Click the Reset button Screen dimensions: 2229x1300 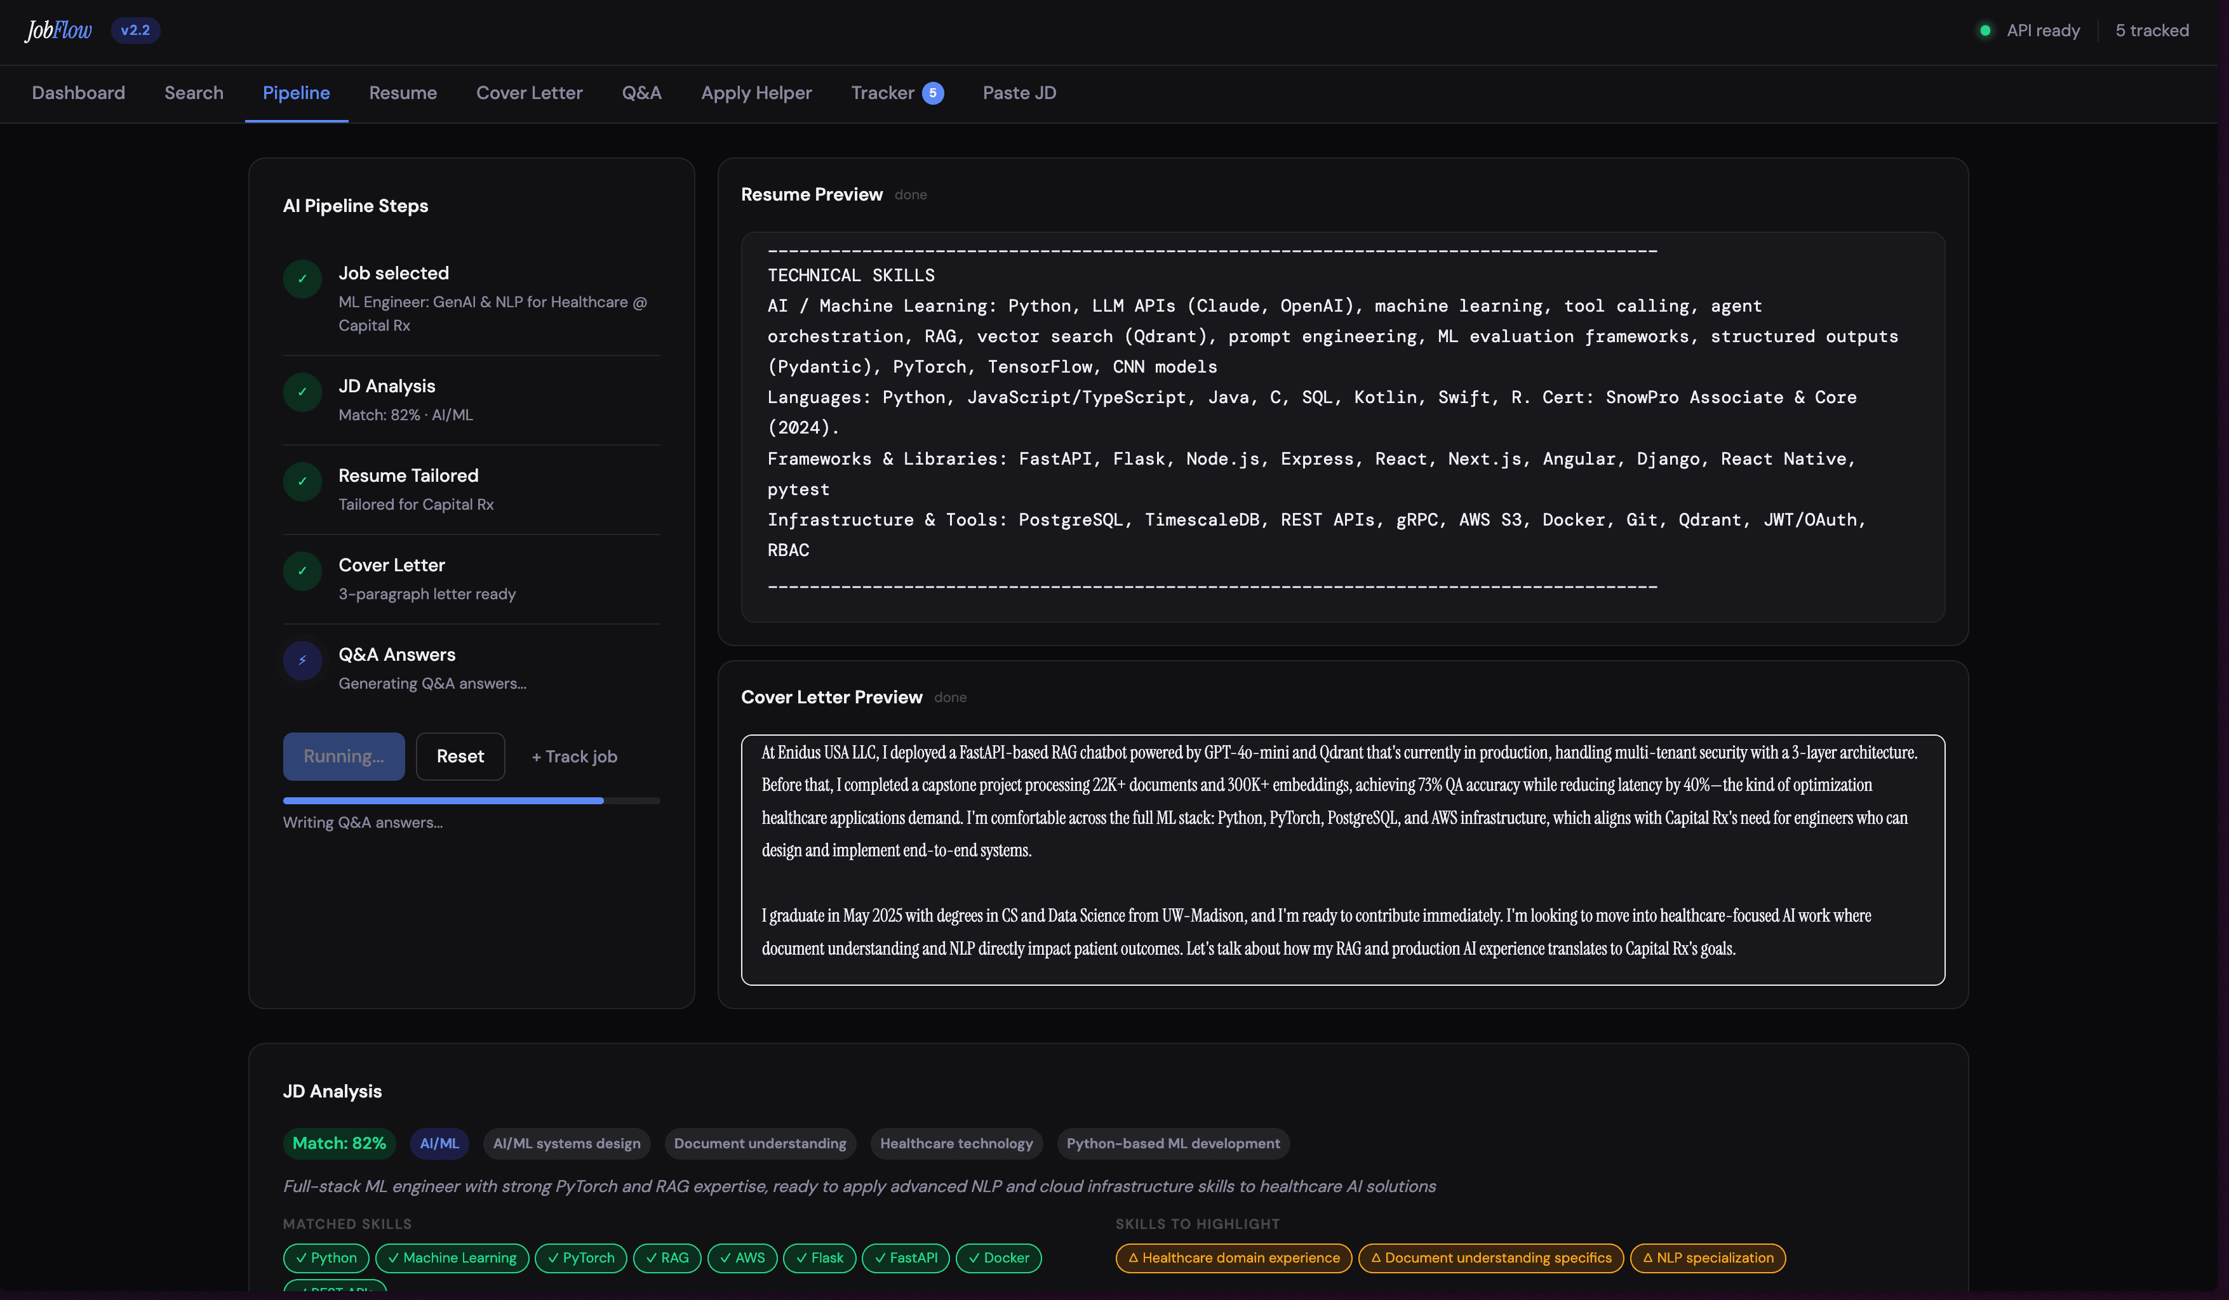pos(460,756)
